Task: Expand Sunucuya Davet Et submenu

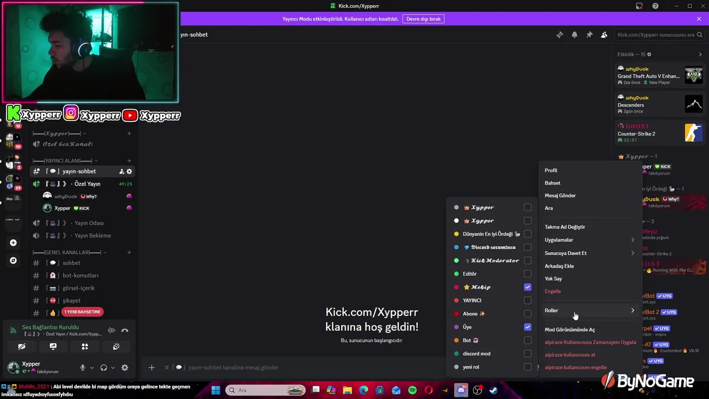Action: click(x=590, y=253)
